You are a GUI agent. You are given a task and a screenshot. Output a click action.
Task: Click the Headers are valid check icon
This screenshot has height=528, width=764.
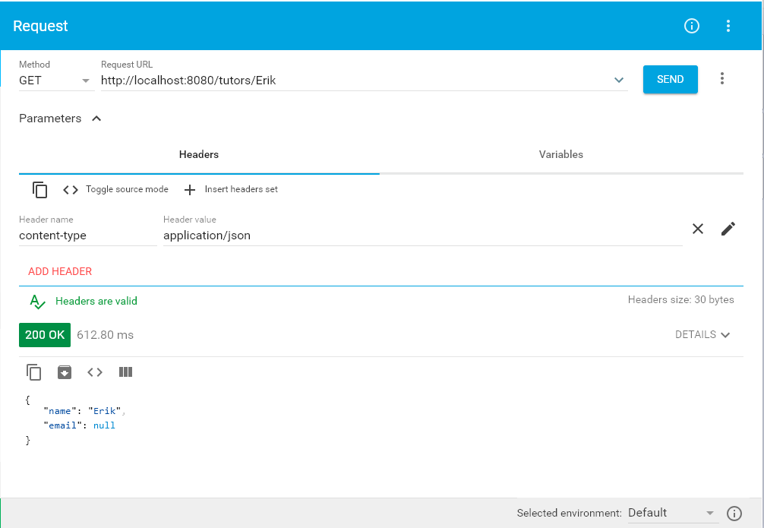click(37, 302)
